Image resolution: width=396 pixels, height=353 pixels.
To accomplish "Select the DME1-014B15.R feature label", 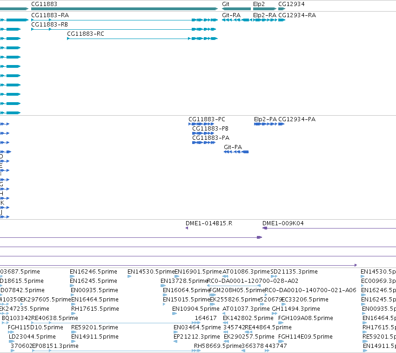I will pyautogui.click(x=209, y=223).
